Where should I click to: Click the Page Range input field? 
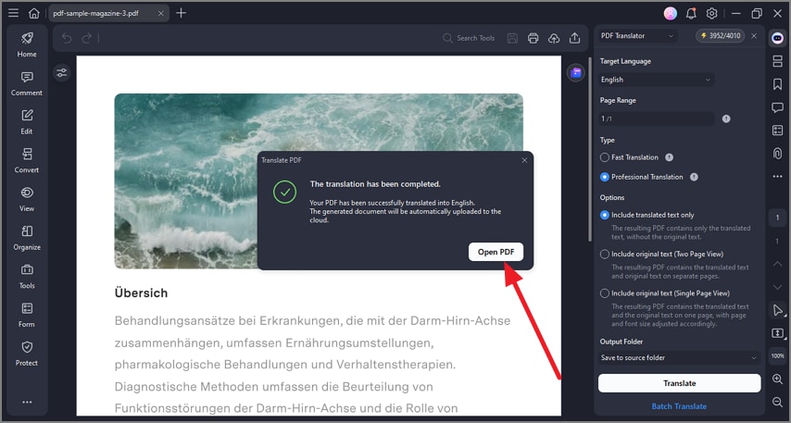click(x=657, y=119)
